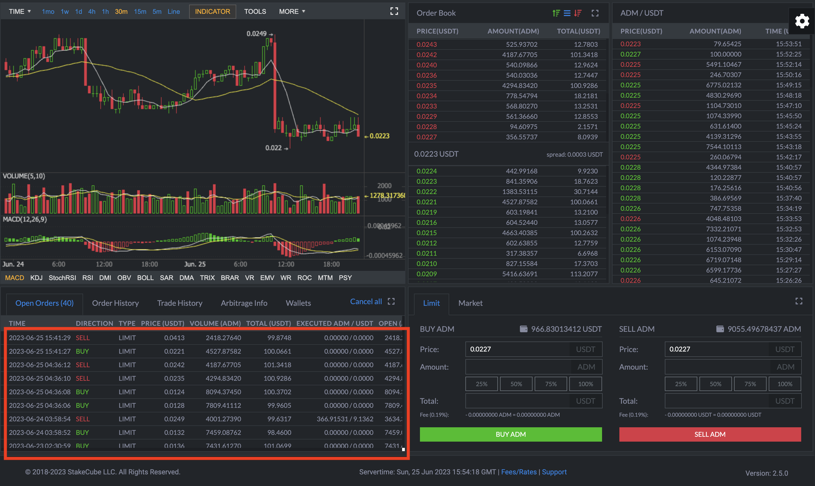The height and width of the screenshot is (486, 815).
Task: Click the buy Amount input field
Action: point(518,367)
